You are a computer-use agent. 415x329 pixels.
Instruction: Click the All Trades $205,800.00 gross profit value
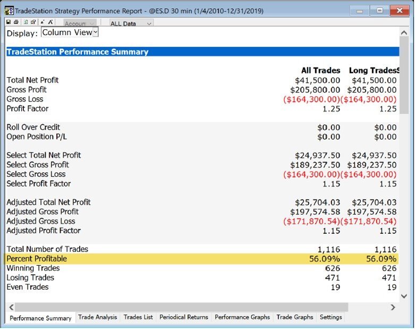coord(315,90)
